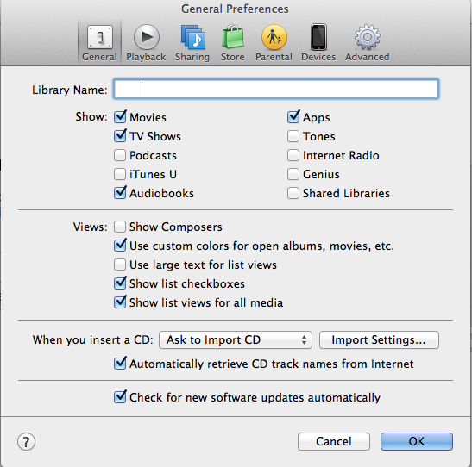
Task: Click the help question mark button
Action: coord(26,442)
